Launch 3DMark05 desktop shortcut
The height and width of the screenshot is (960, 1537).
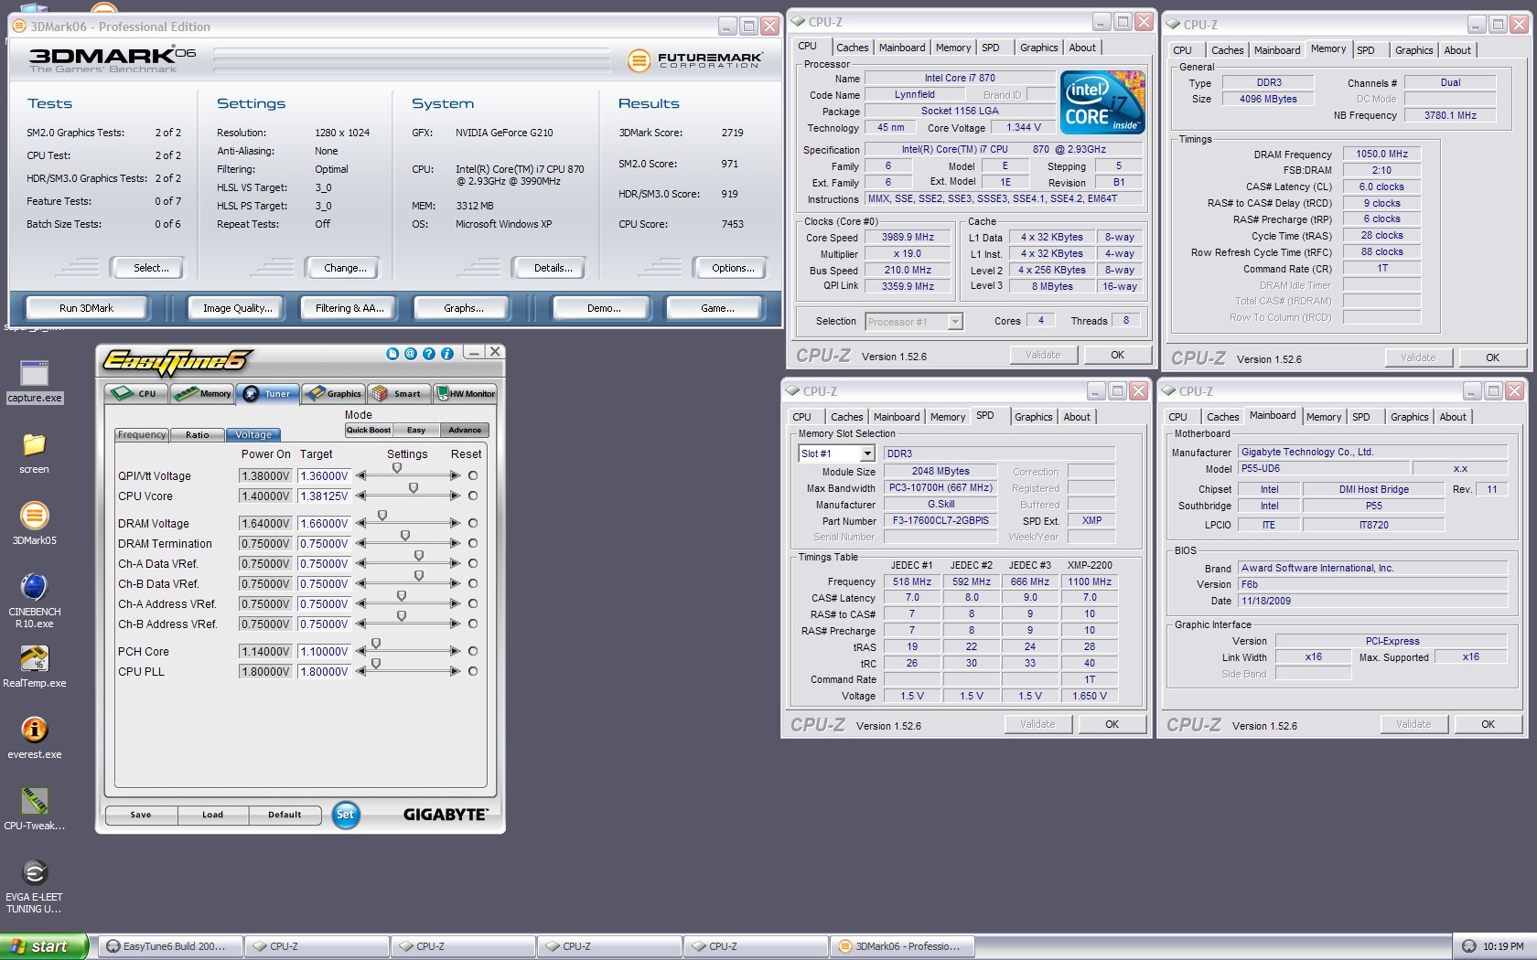coord(35,525)
